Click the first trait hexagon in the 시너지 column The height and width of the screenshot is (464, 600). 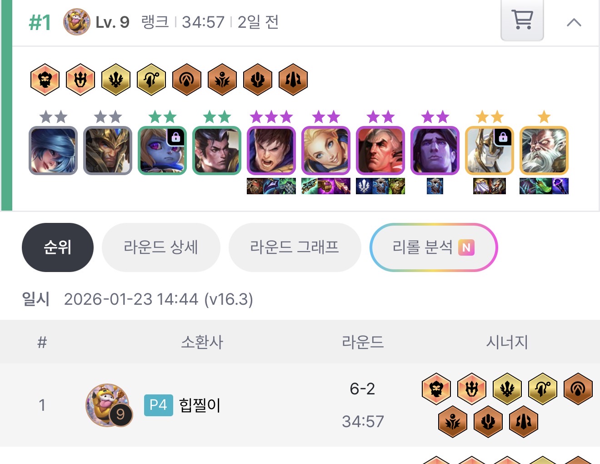436,389
